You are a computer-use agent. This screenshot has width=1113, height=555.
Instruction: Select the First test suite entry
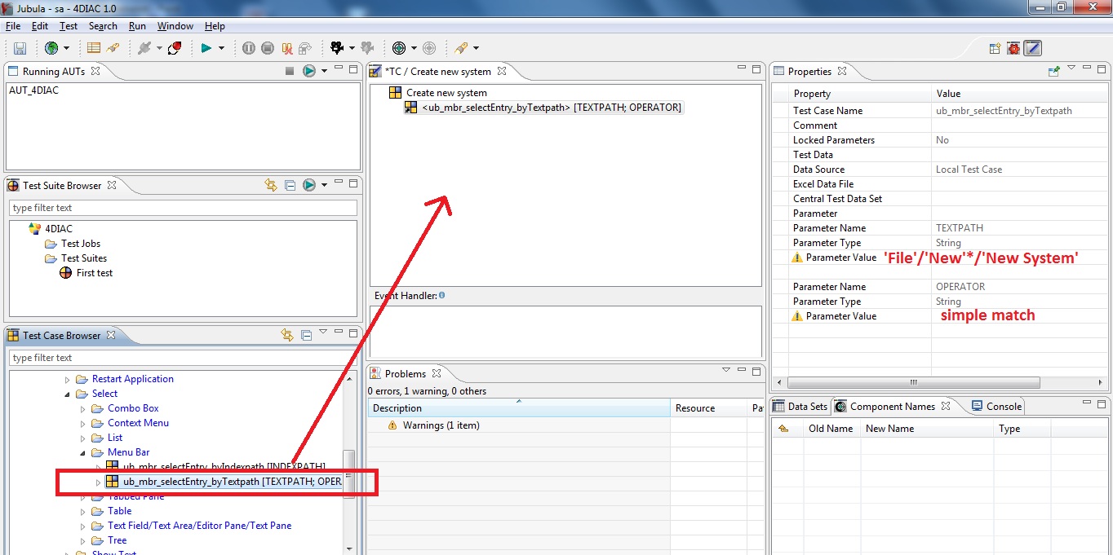[x=94, y=273]
